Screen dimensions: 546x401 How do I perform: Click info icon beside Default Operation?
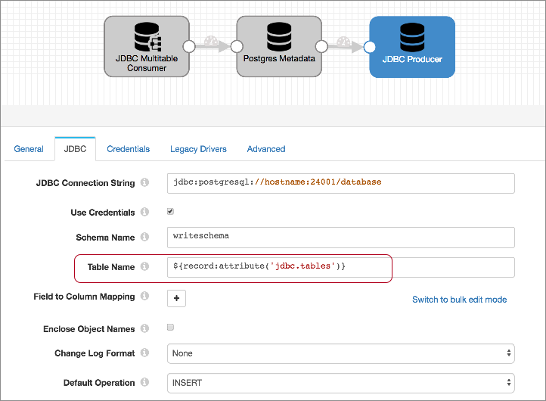144,383
